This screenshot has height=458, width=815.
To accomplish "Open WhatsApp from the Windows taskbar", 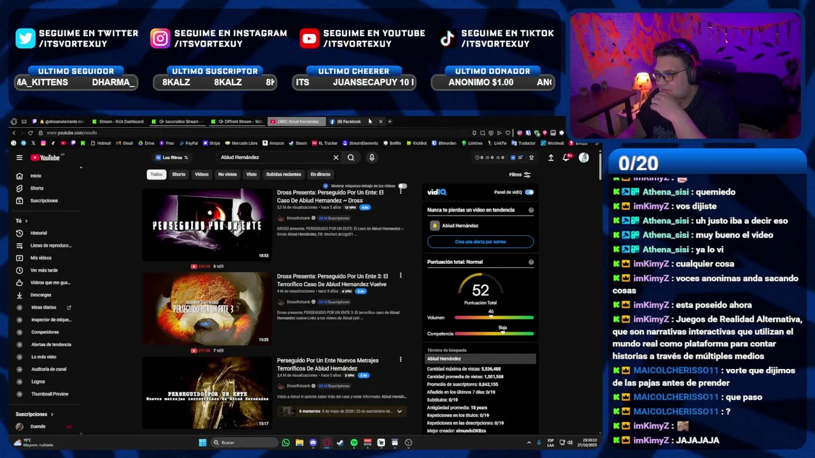I will pos(285,443).
